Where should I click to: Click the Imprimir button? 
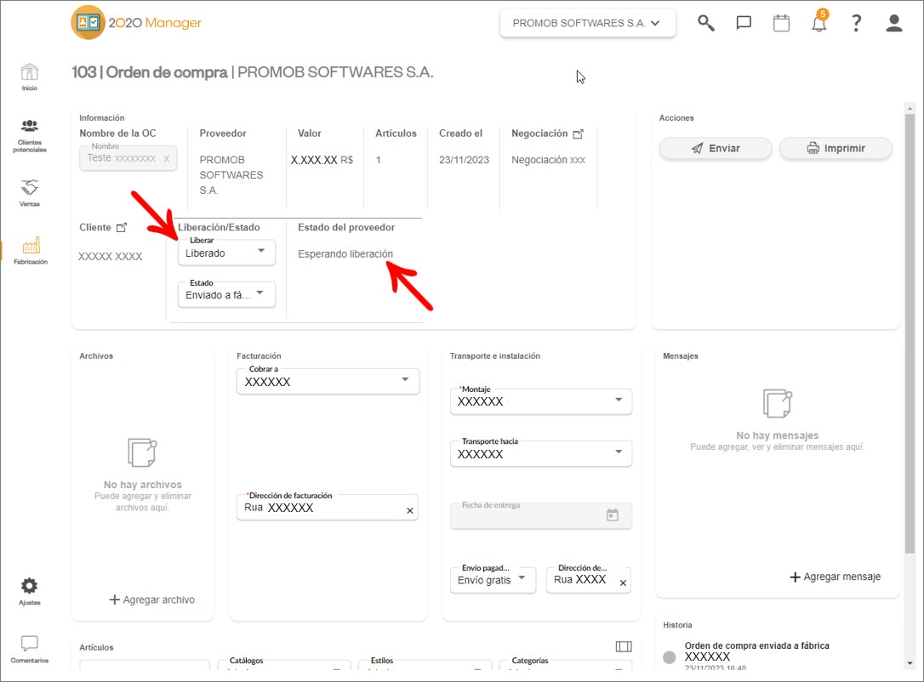point(836,149)
